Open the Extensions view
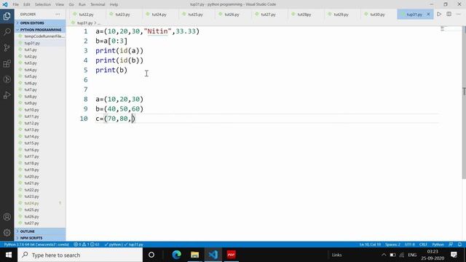Image resolution: width=466 pixels, height=262 pixels. pyautogui.click(x=7, y=63)
